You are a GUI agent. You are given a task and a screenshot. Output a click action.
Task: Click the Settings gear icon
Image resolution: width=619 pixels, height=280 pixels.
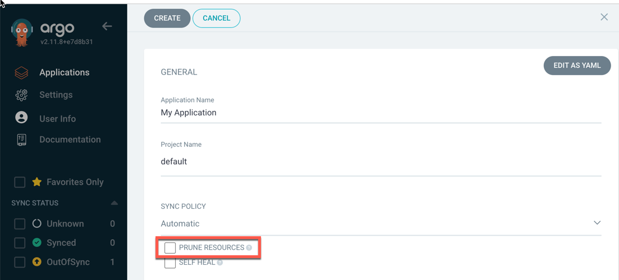pos(21,95)
